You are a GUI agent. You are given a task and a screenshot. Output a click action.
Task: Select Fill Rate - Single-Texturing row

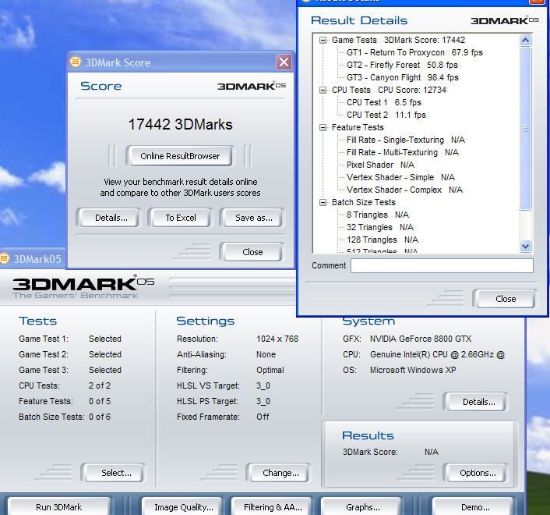(405, 140)
